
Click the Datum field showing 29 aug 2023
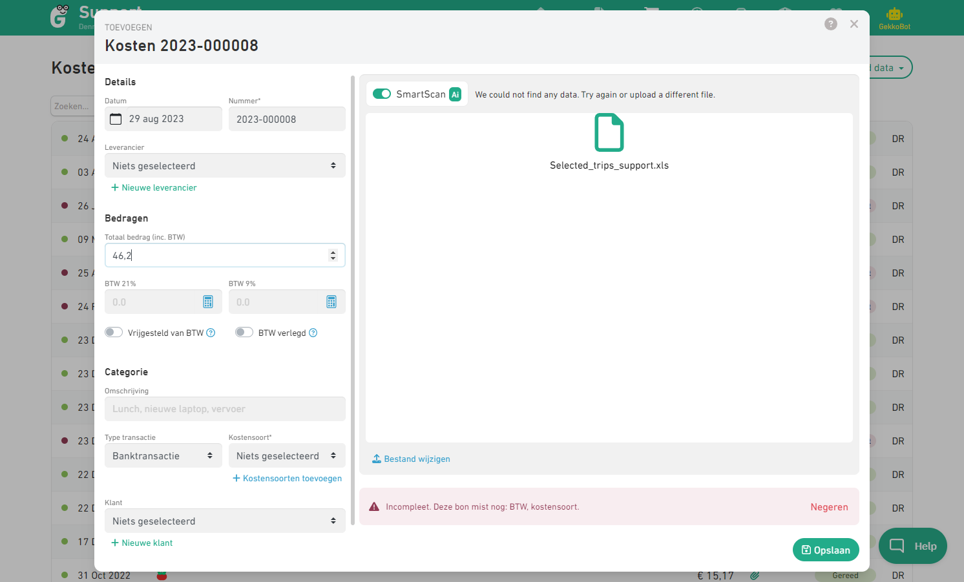point(163,119)
